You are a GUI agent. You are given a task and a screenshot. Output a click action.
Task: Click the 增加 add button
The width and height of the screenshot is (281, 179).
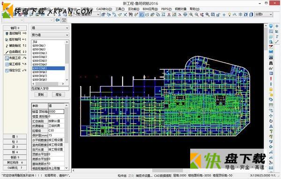59,94
